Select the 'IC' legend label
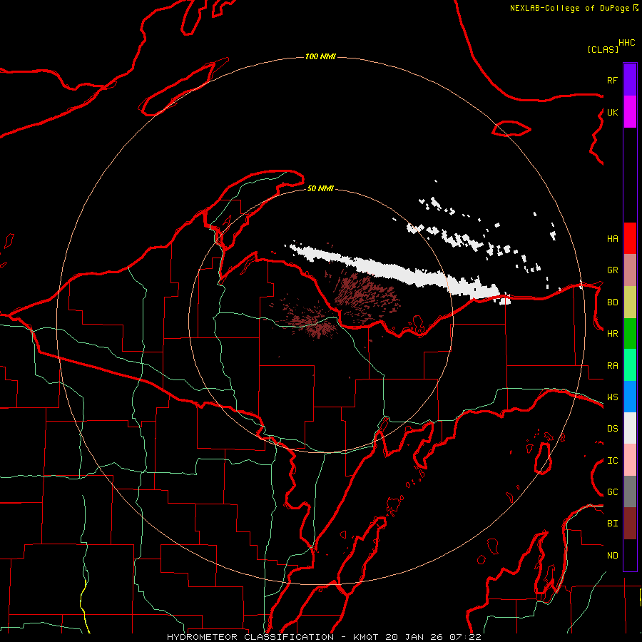 click(612, 461)
